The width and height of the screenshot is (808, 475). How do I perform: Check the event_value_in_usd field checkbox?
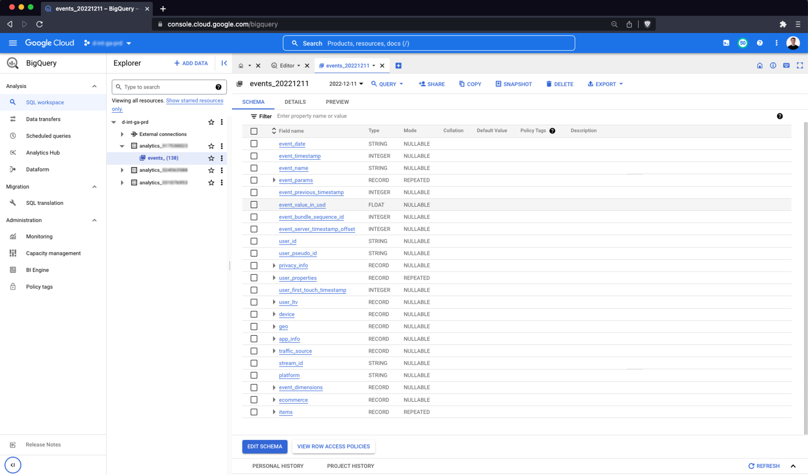pos(254,205)
